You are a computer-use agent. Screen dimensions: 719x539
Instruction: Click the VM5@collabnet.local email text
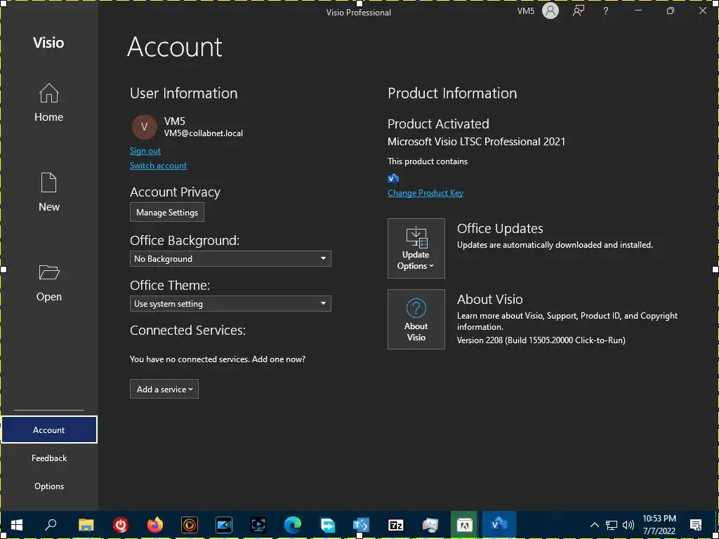pyautogui.click(x=204, y=133)
